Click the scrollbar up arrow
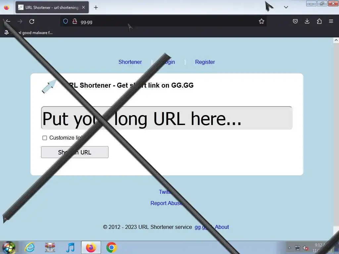 [336, 40]
